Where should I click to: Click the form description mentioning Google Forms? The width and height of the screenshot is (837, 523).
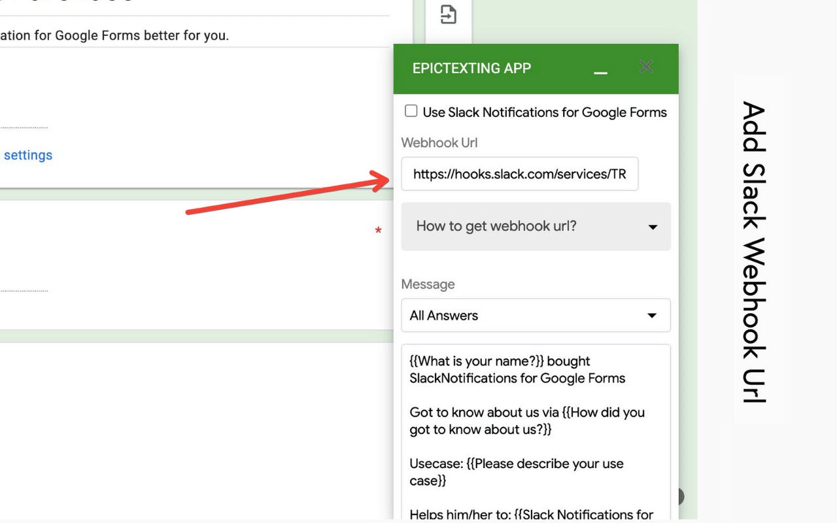(x=114, y=35)
